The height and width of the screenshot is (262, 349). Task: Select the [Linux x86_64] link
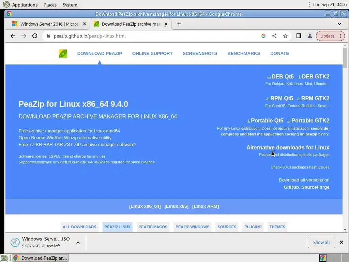(x=145, y=206)
